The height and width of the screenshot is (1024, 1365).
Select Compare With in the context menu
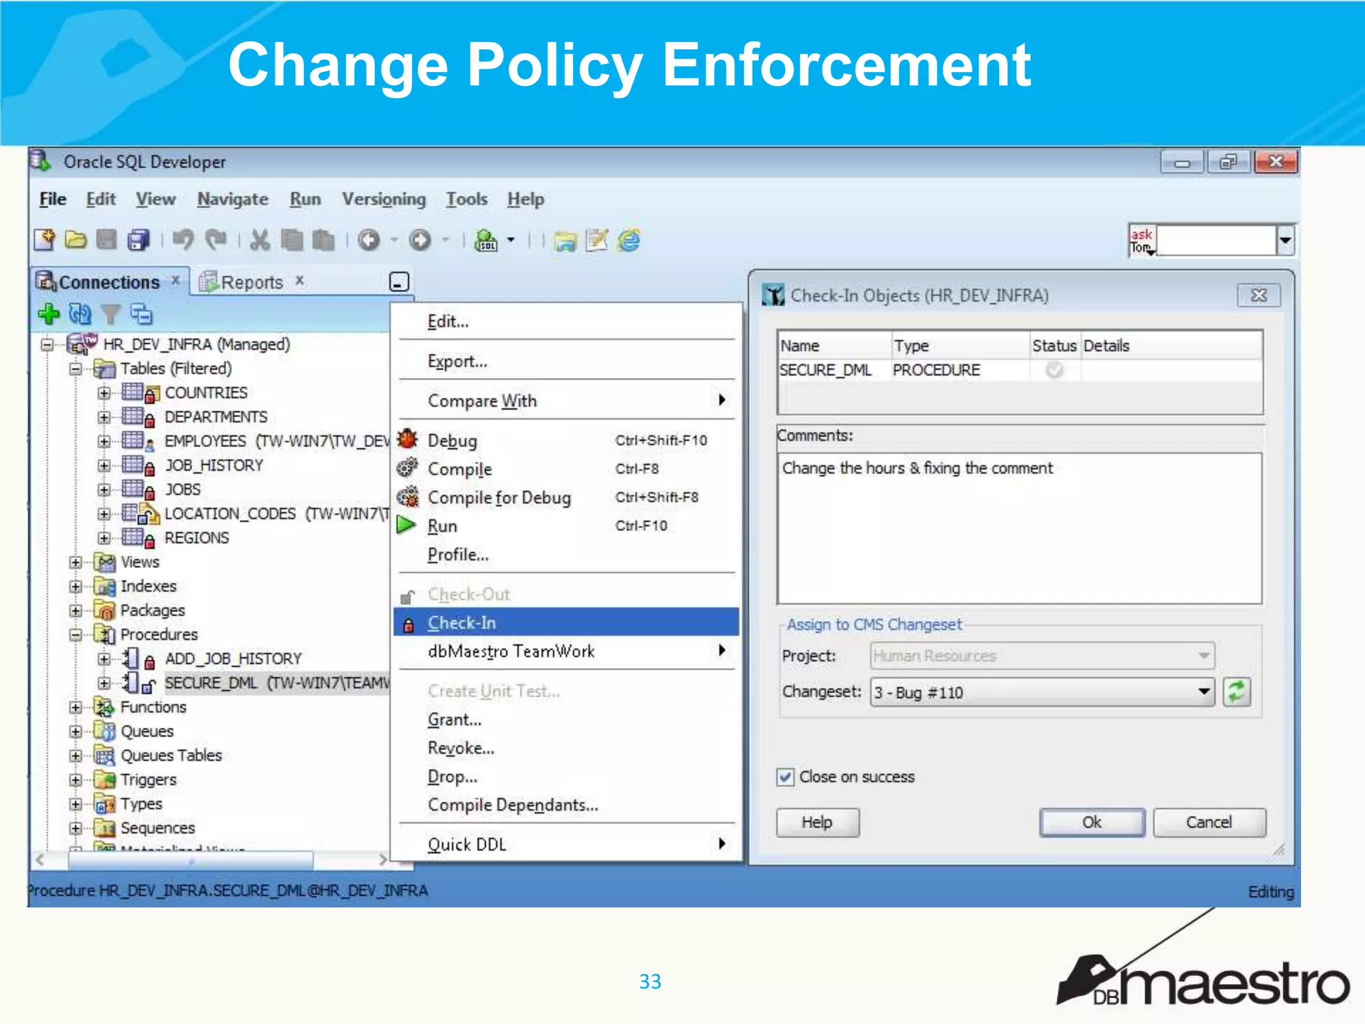[x=567, y=401]
